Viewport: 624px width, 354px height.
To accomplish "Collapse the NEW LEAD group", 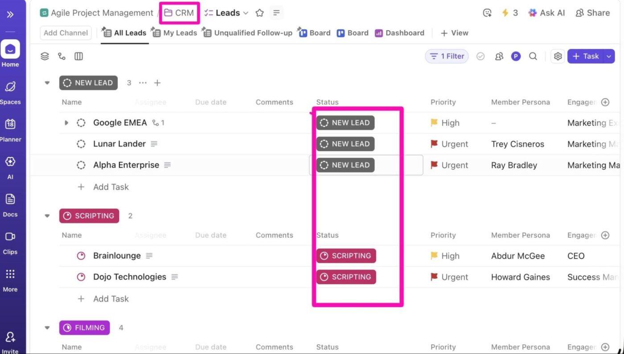I will tap(47, 82).
